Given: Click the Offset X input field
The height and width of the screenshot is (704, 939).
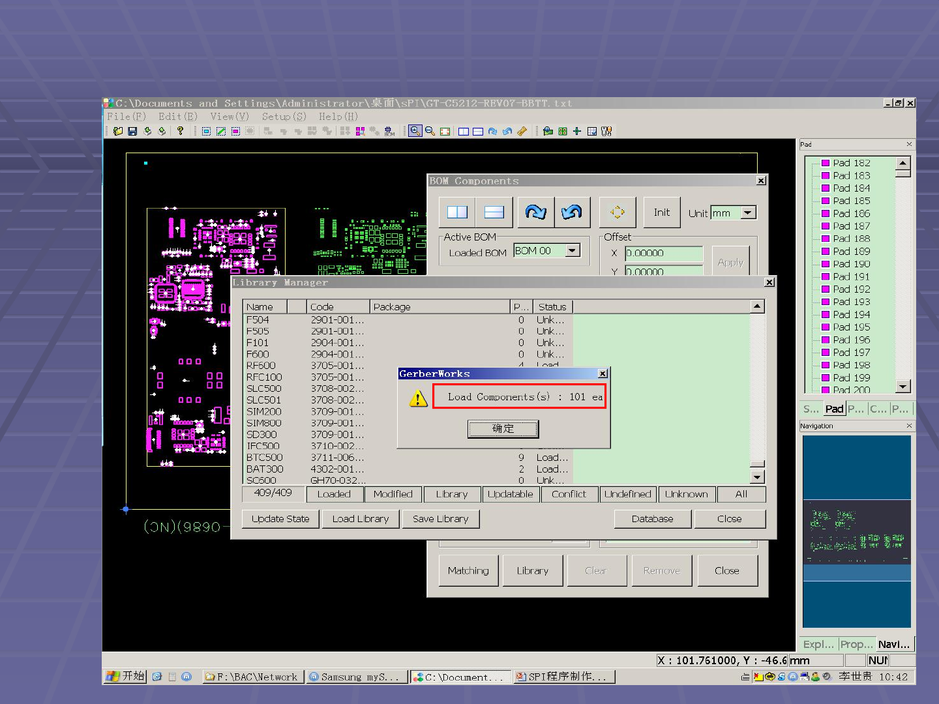Looking at the screenshot, I should tap(663, 253).
